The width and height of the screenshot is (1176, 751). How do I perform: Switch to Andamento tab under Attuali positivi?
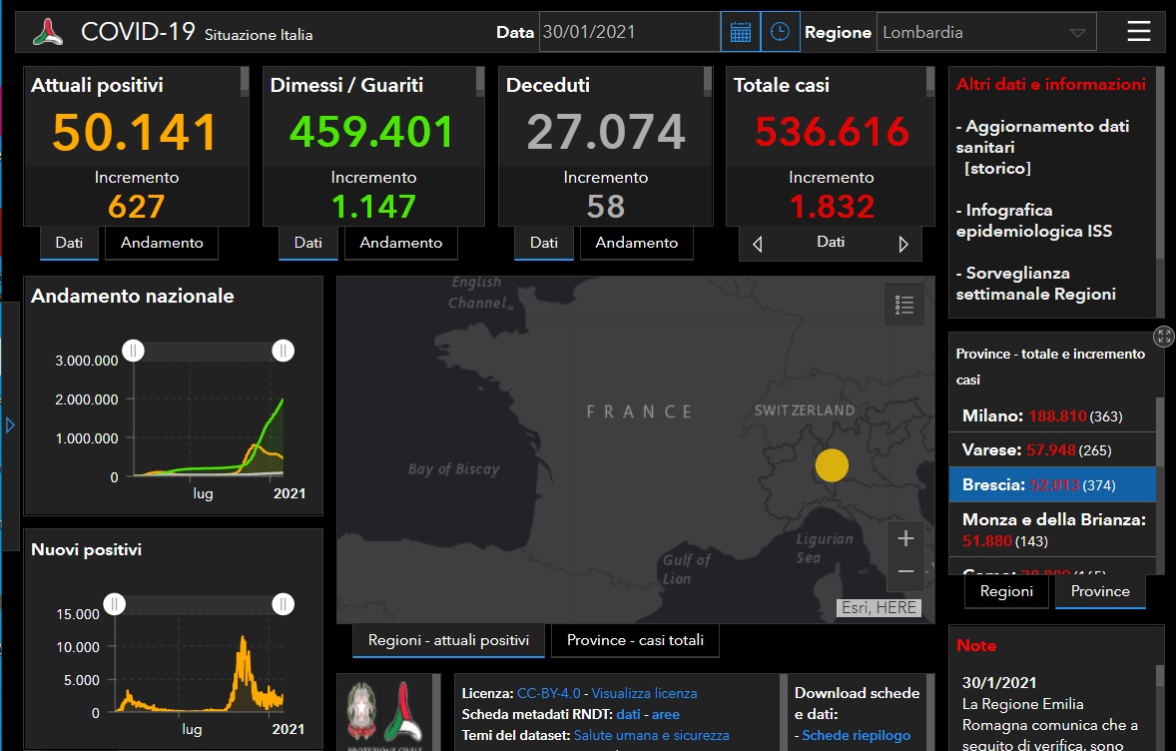[x=162, y=243]
